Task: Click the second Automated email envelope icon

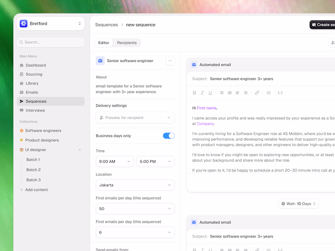Action: 194,222
